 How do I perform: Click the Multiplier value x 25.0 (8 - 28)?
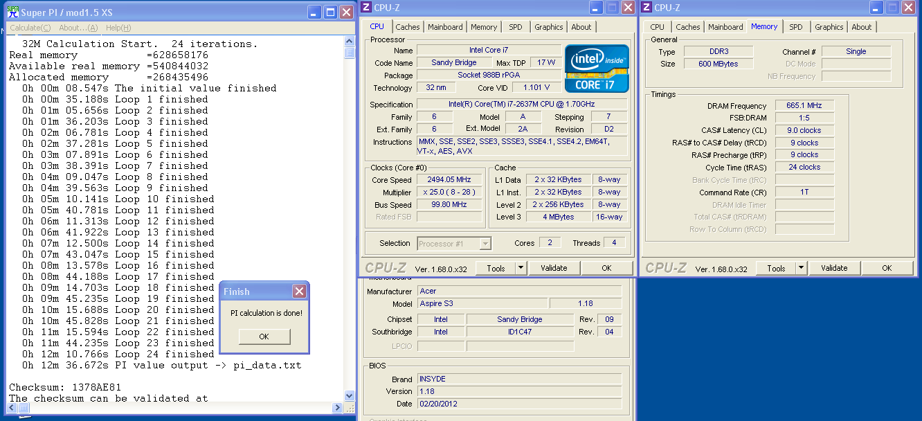449,192
